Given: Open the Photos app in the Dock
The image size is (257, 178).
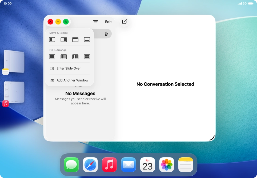Looking at the screenshot, I should (166, 164).
